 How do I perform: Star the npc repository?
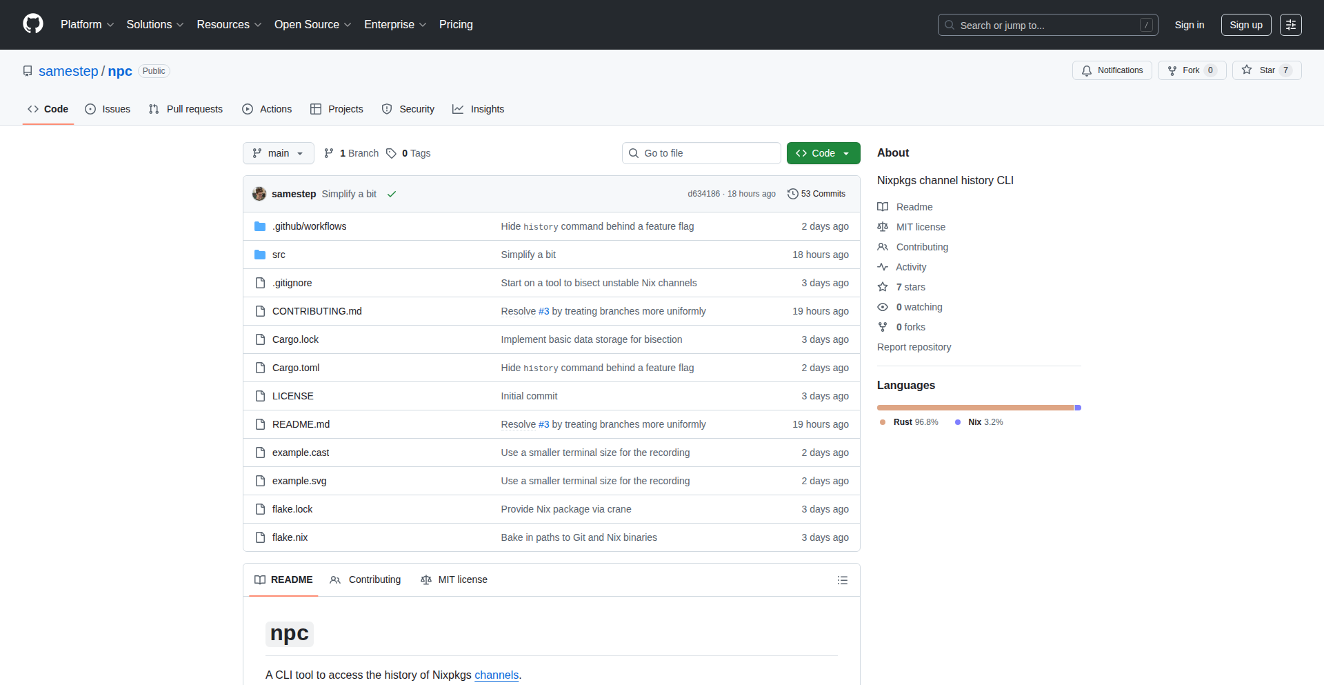tap(1259, 70)
